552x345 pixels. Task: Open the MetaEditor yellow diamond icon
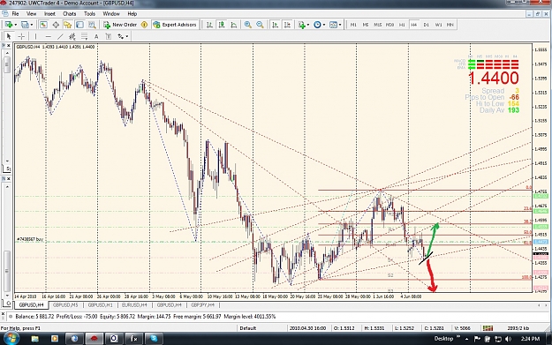(x=144, y=25)
